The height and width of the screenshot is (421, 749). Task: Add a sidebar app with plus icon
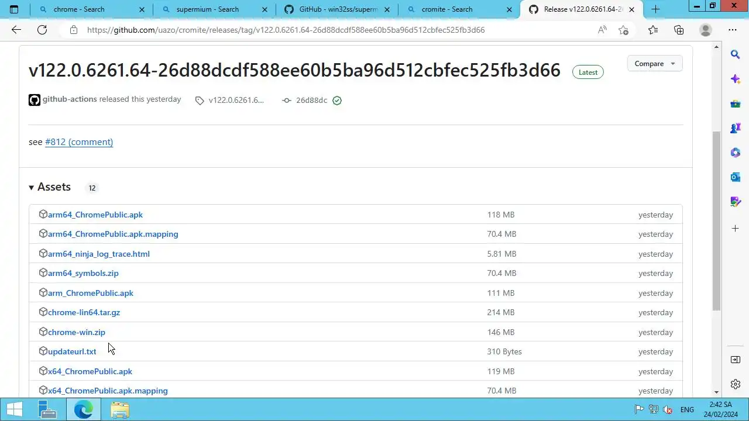click(x=736, y=228)
